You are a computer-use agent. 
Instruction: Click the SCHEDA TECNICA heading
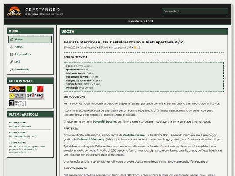coord(75,57)
